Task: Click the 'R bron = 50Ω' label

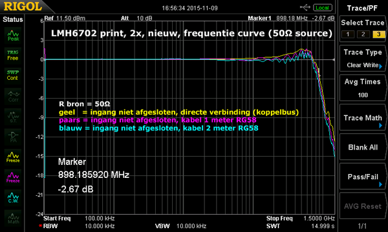Action: (x=85, y=104)
